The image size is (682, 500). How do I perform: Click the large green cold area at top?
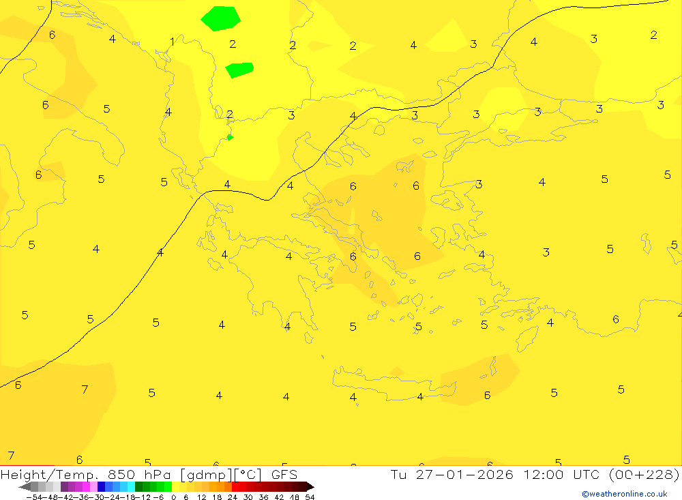click(221, 18)
